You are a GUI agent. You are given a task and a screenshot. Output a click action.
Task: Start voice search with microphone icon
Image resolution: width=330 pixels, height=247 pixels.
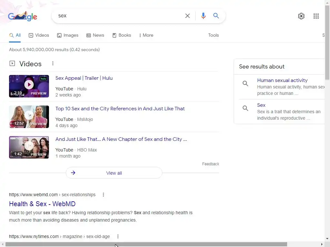203,16
